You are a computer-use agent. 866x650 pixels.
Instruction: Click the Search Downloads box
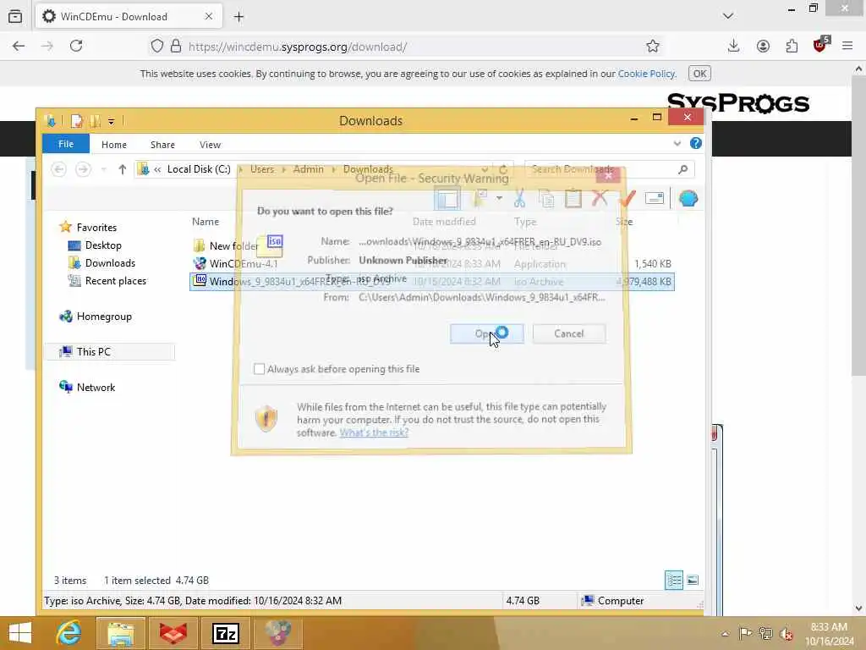[609, 169]
